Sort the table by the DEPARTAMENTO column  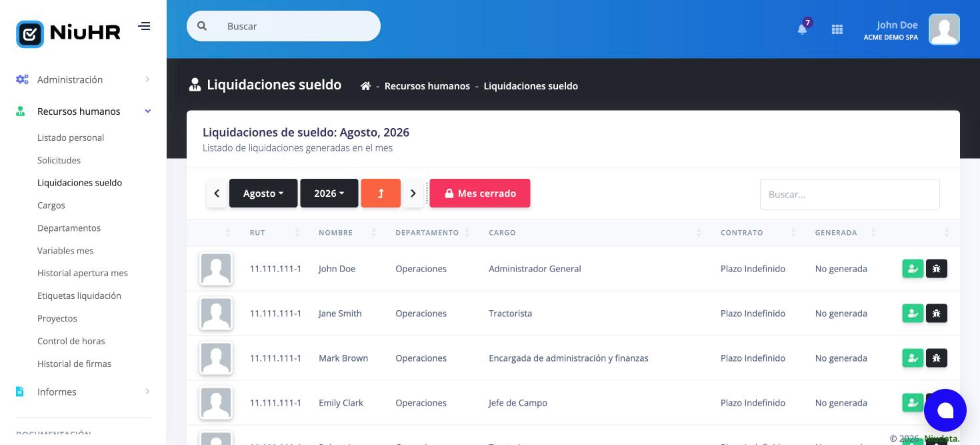(433, 233)
